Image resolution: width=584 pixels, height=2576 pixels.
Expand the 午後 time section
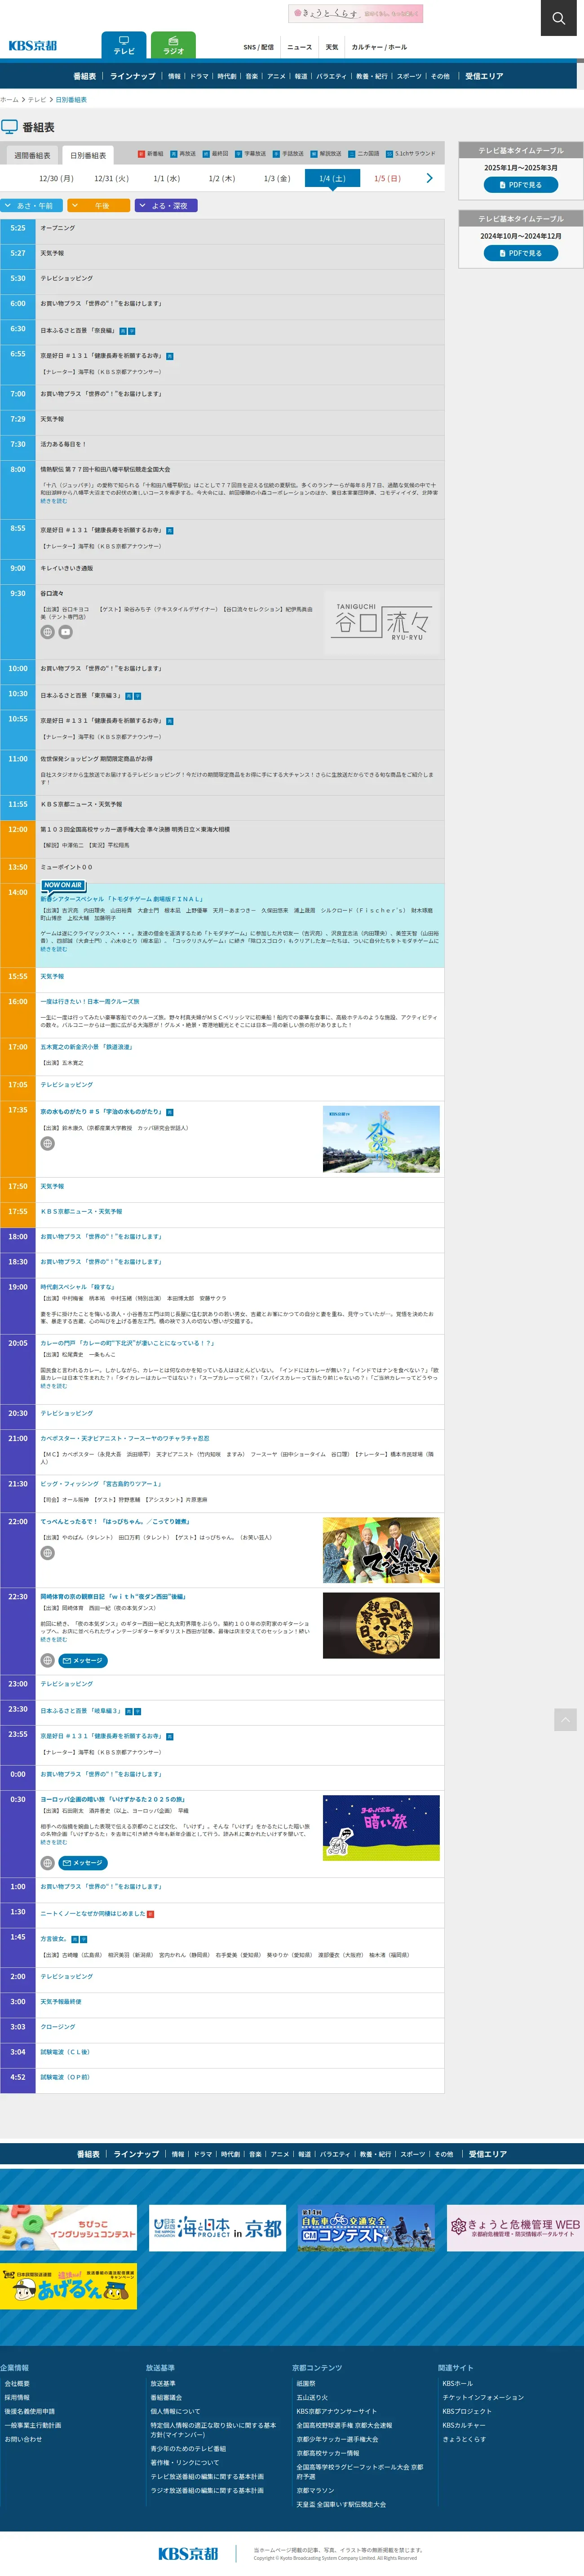(99, 205)
